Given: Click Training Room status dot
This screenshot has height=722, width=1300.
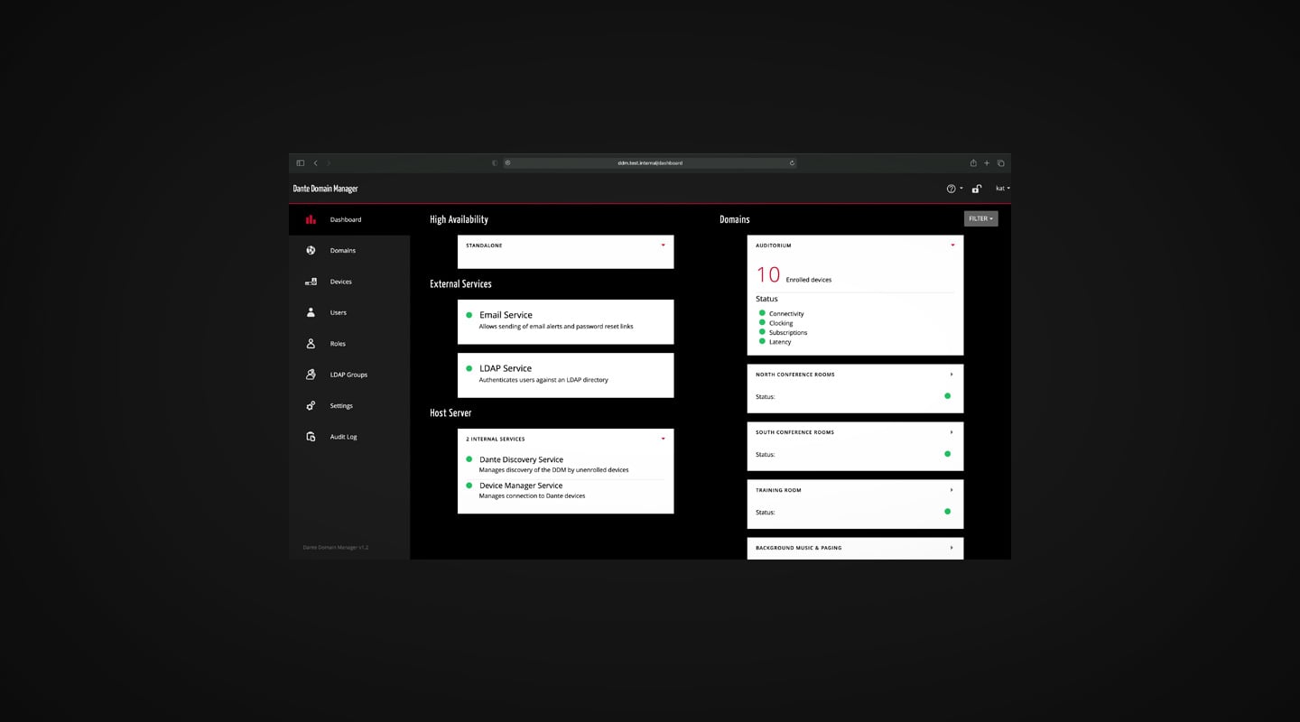Looking at the screenshot, I should coord(947,512).
